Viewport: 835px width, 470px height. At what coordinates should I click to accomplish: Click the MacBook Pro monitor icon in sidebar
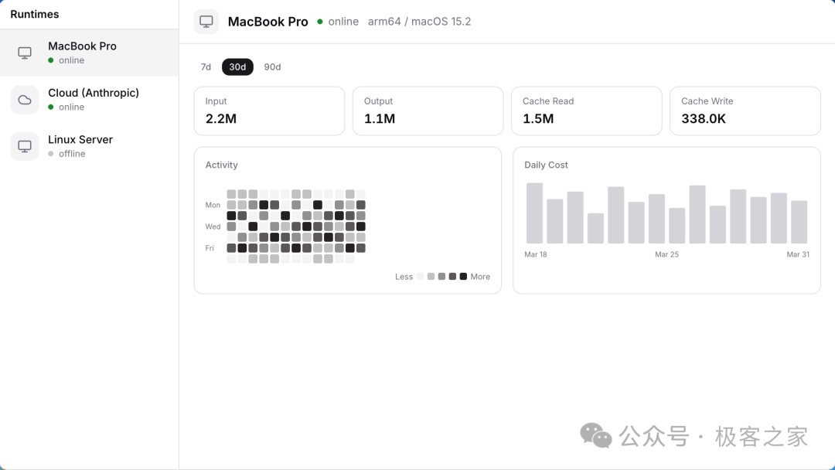tap(25, 53)
